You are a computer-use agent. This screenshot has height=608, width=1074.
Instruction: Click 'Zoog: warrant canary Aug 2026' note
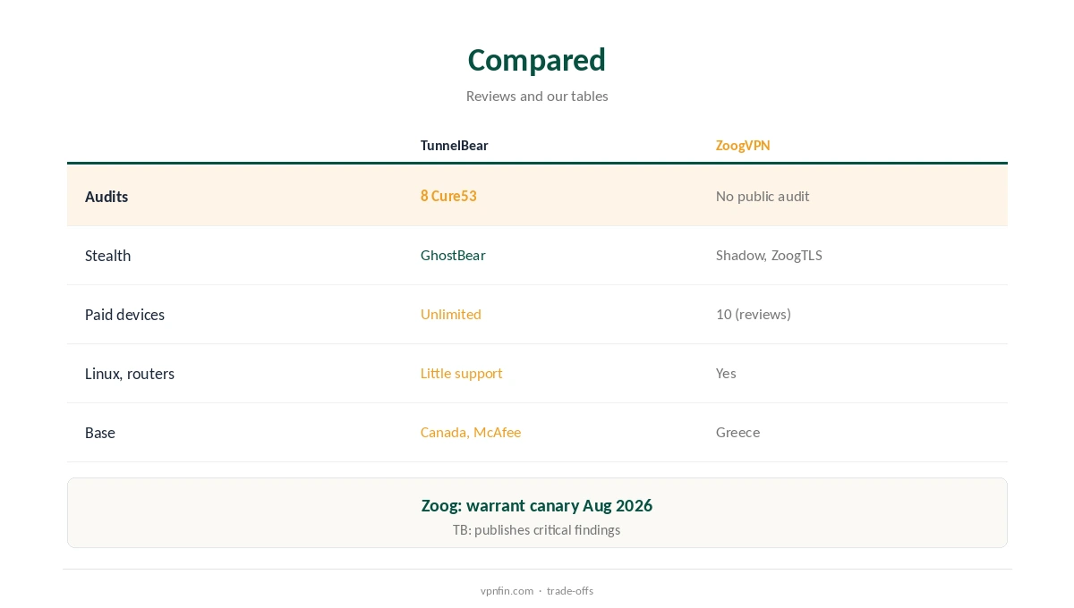(537, 505)
